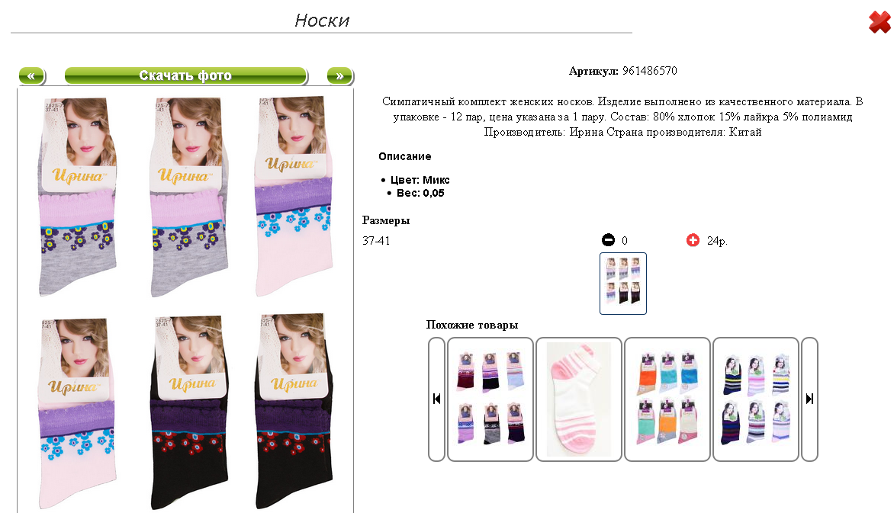Image resolution: width=894 pixels, height=513 pixels.
Task: Click the 24р. price label
Action: point(717,241)
